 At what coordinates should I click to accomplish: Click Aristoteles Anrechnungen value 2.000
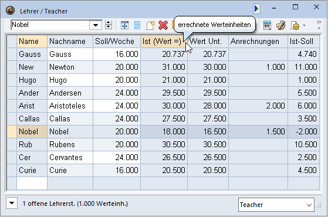coord(258,106)
